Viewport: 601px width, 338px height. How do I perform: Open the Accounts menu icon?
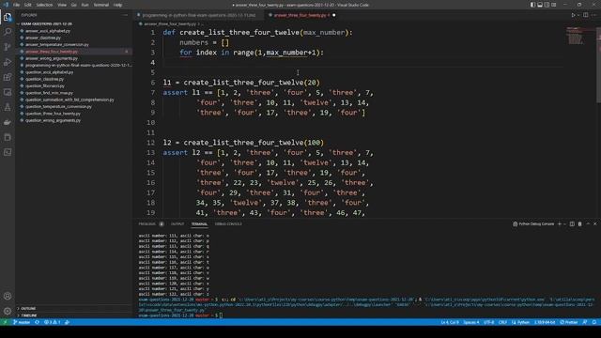pos(8,297)
